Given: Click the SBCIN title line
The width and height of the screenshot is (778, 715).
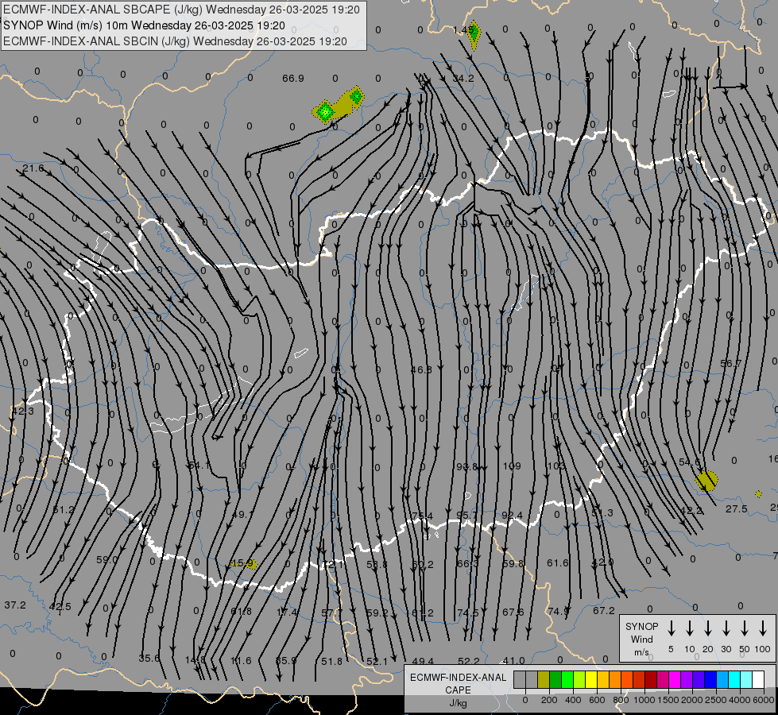Looking at the screenshot, I should click(175, 41).
